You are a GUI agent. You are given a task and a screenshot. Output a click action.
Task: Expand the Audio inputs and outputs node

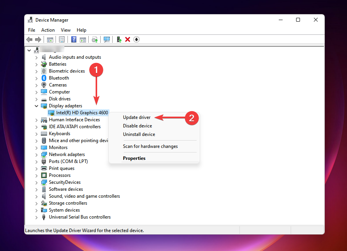coord(37,58)
